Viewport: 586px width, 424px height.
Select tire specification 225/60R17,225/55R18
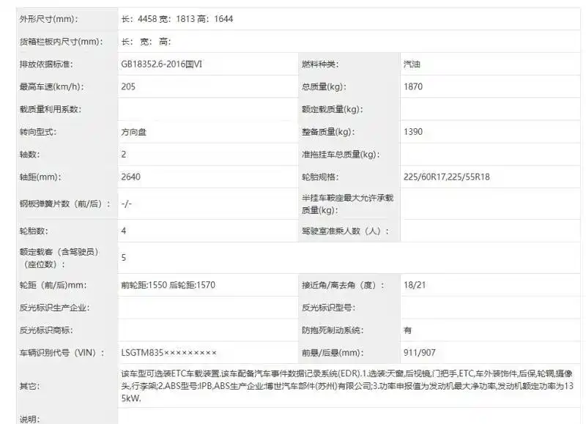pos(448,176)
